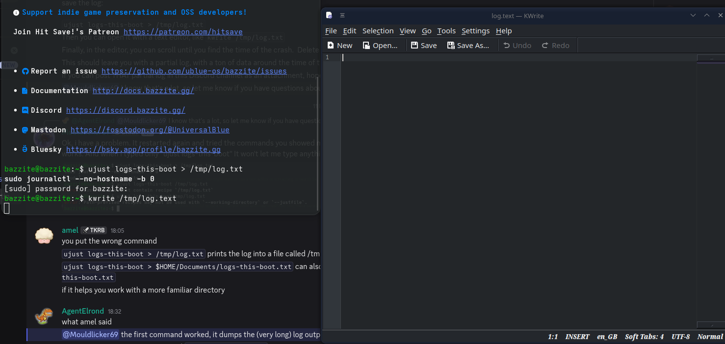Click the 1:1 cursor position in status bar
The height and width of the screenshot is (344, 725).
tap(553, 337)
